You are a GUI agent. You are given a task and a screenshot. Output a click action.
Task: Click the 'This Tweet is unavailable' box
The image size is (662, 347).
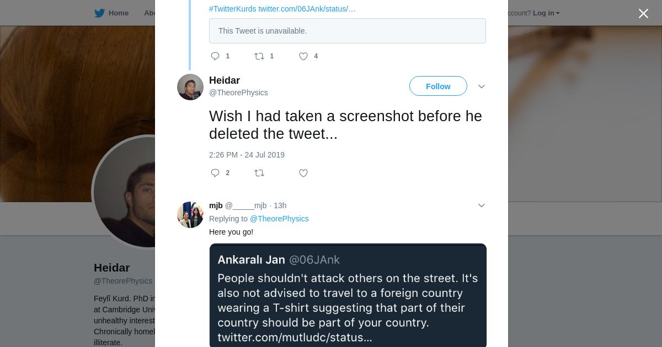pos(348,31)
